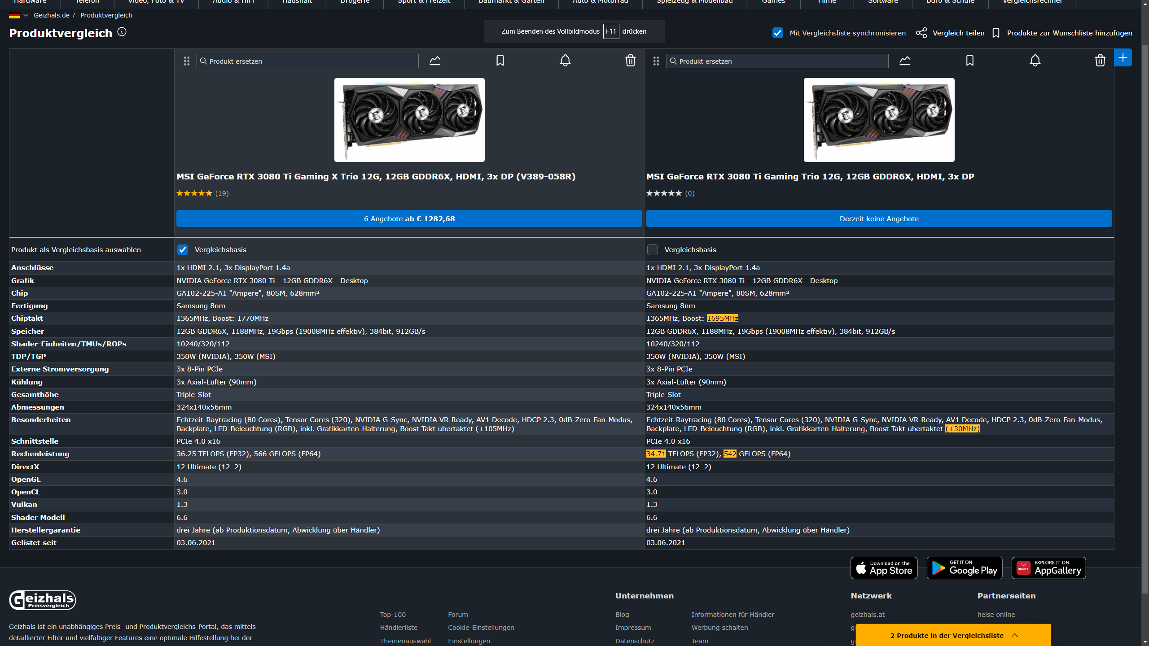Screen dimensions: 1149x646
Task: Bookmark the Gaming X Trio product
Action: coord(500,61)
